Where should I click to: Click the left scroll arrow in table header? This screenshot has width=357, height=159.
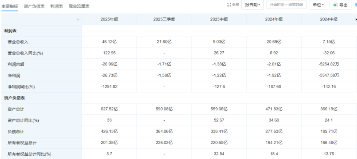(78, 20)
